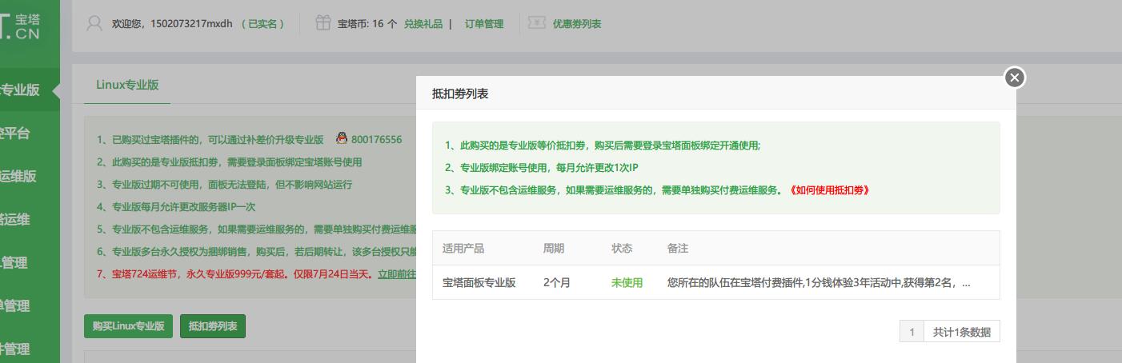Click dialog notice 1 about 等价抵扣券
This screenshot has width=1122, height=363.
point(603,146)
